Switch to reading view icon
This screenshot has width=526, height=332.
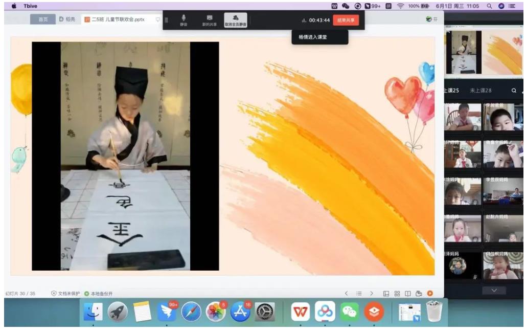tap(408, 294)
